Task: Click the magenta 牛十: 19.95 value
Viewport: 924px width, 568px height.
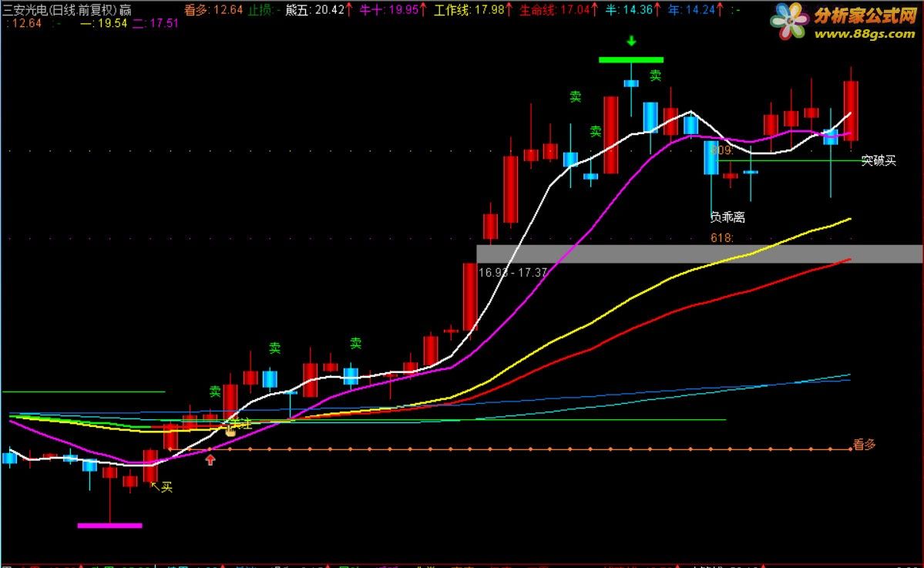Action: click(389, 10)
